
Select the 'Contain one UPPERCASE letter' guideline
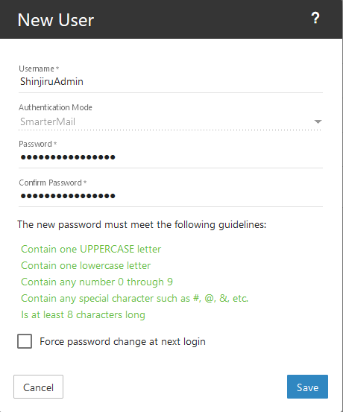click(91, 249)
